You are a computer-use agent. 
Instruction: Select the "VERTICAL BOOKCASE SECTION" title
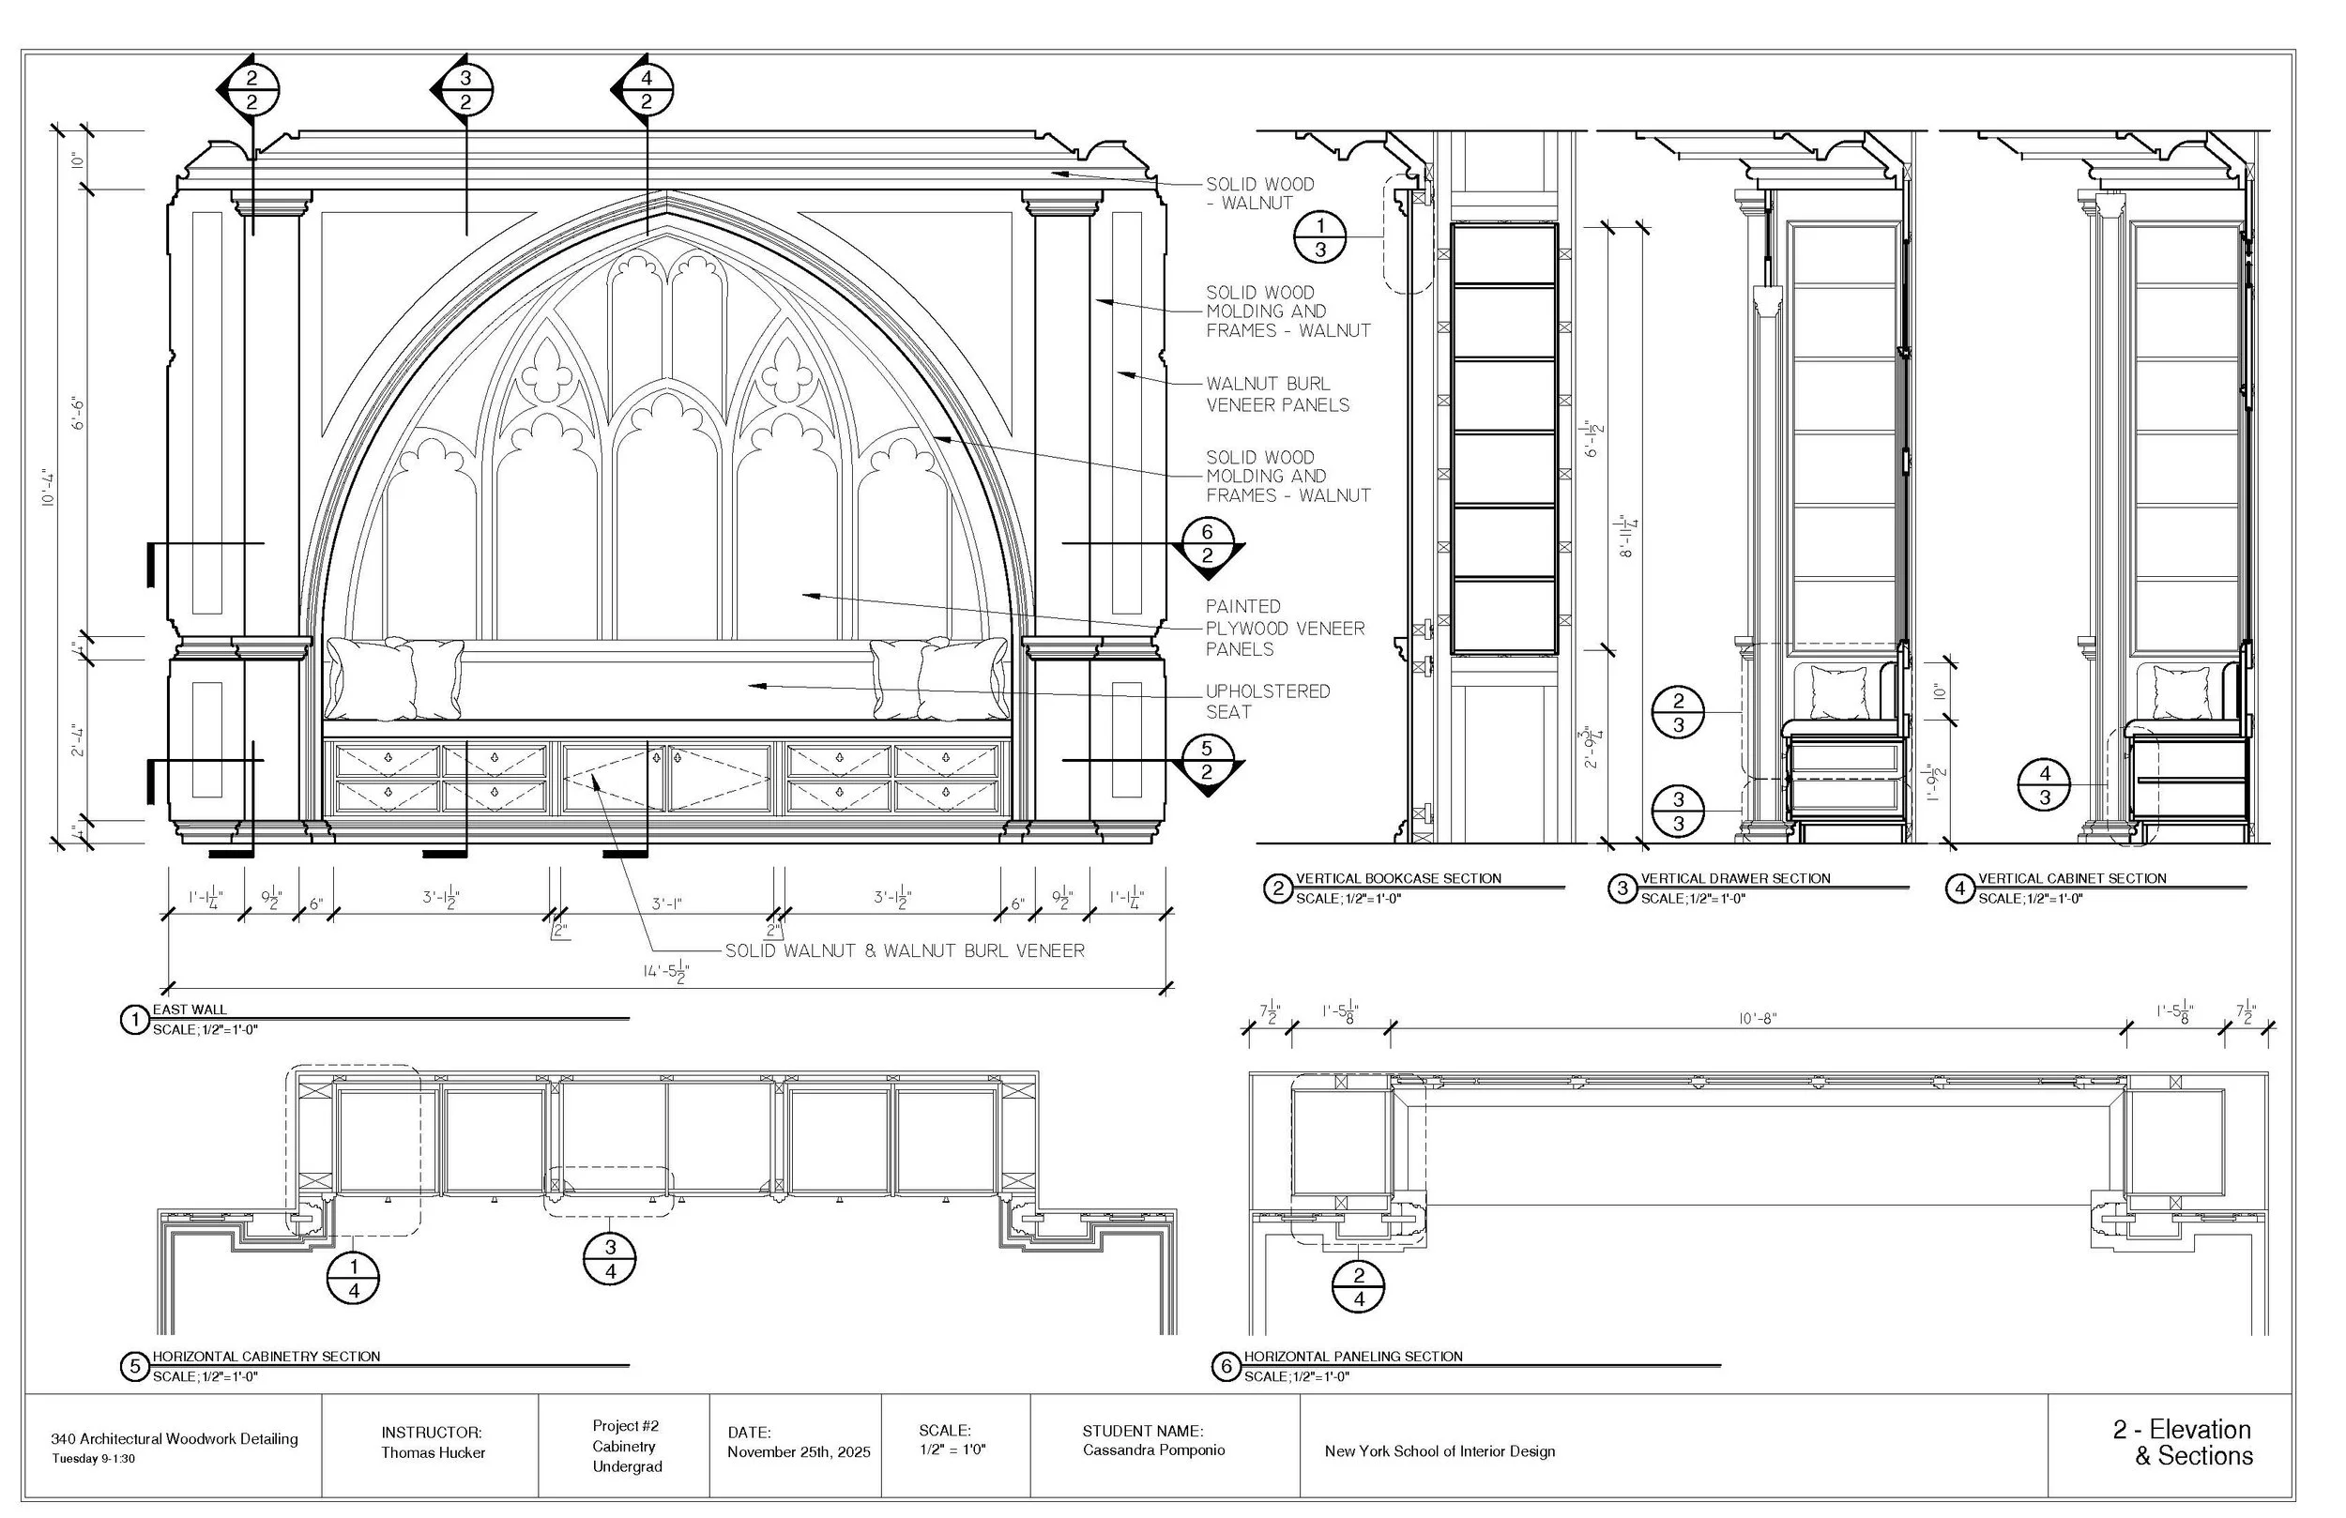1399,878
